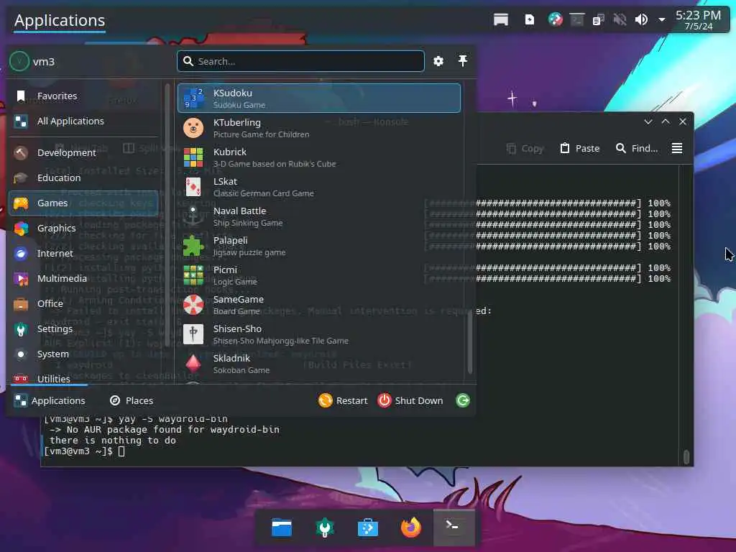Launch the LSkat card game
The width and height of the screenshot is (736, 552).
click(318, 187)
